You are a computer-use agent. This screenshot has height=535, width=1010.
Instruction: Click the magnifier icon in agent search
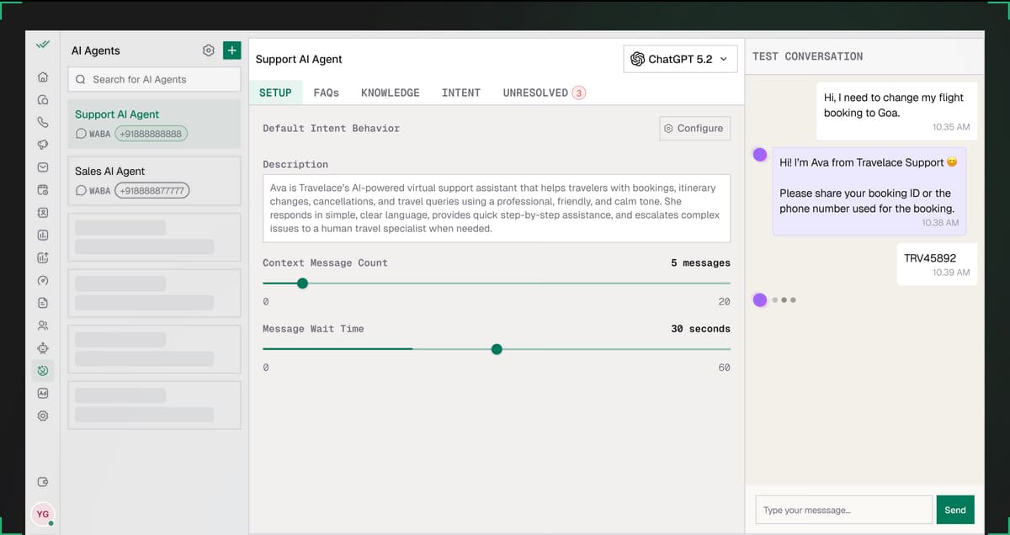point(81,79)
